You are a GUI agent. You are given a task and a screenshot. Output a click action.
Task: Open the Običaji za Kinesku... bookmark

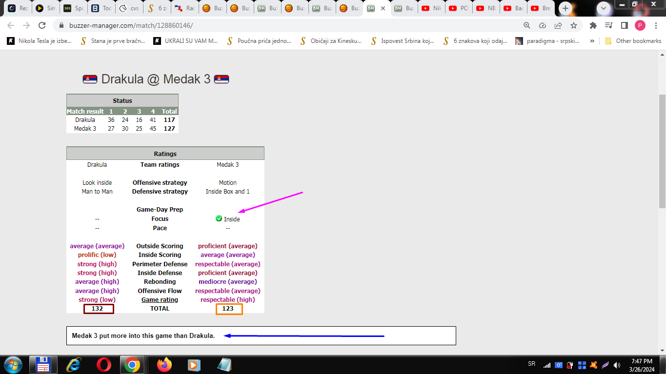coord(332,41)
